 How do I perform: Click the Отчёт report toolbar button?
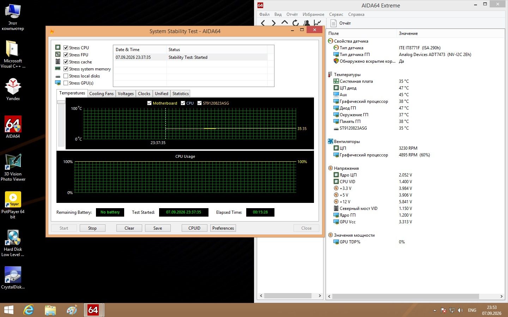pos(341,23)
